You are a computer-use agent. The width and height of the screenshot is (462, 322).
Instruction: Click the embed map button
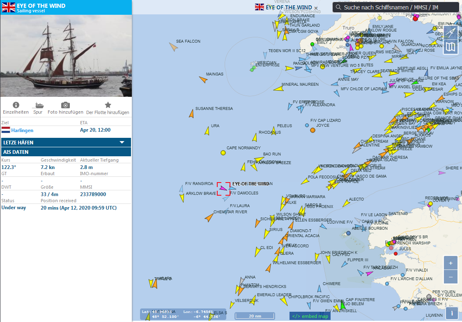click(310, 316)
